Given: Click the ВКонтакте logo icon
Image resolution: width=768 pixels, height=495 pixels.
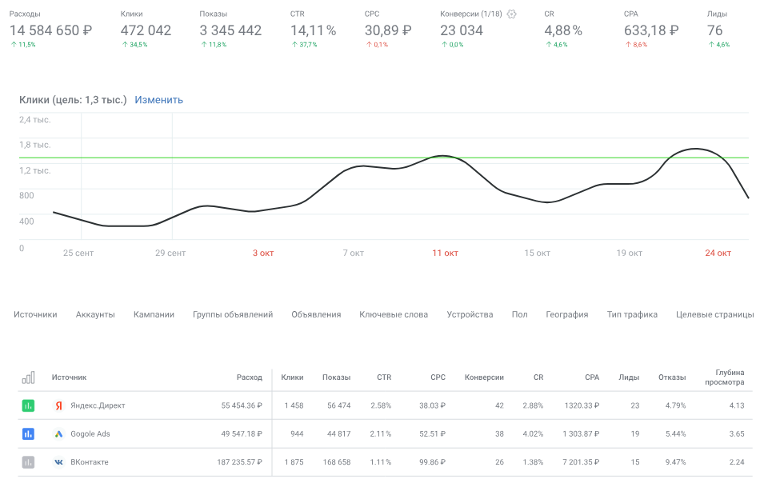Looking at the screenshot, I should click(x=58, y=462).
